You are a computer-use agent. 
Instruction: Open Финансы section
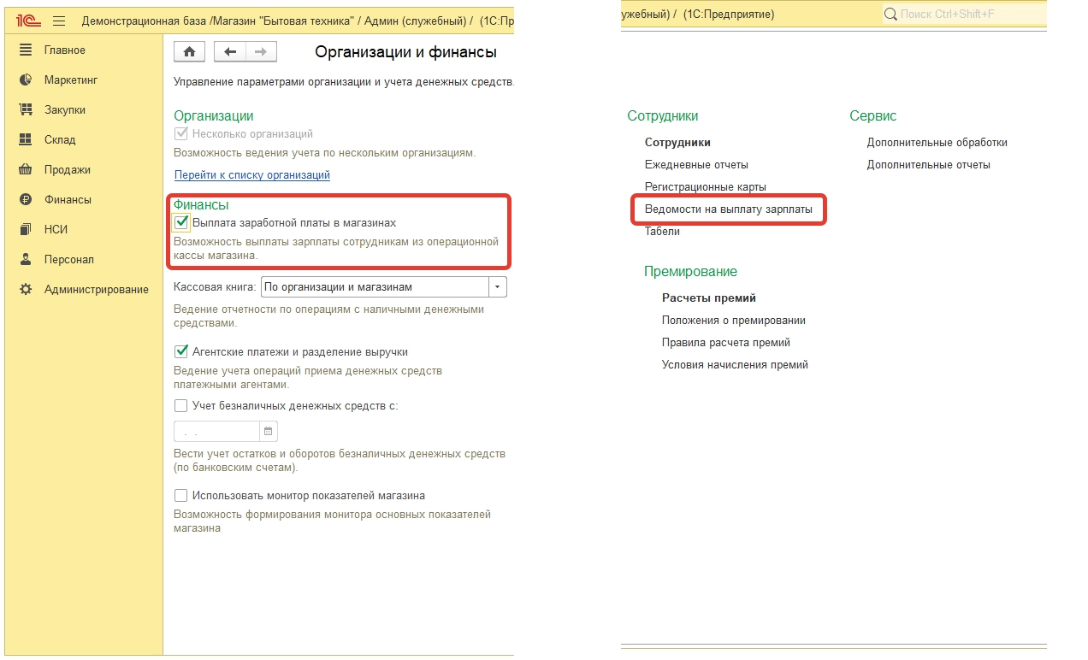pyautogui.click(x=68, y=200)
